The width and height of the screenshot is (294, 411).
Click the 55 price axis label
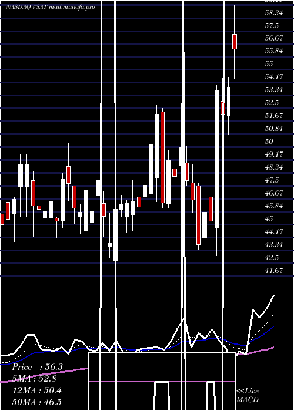point(269,64)
